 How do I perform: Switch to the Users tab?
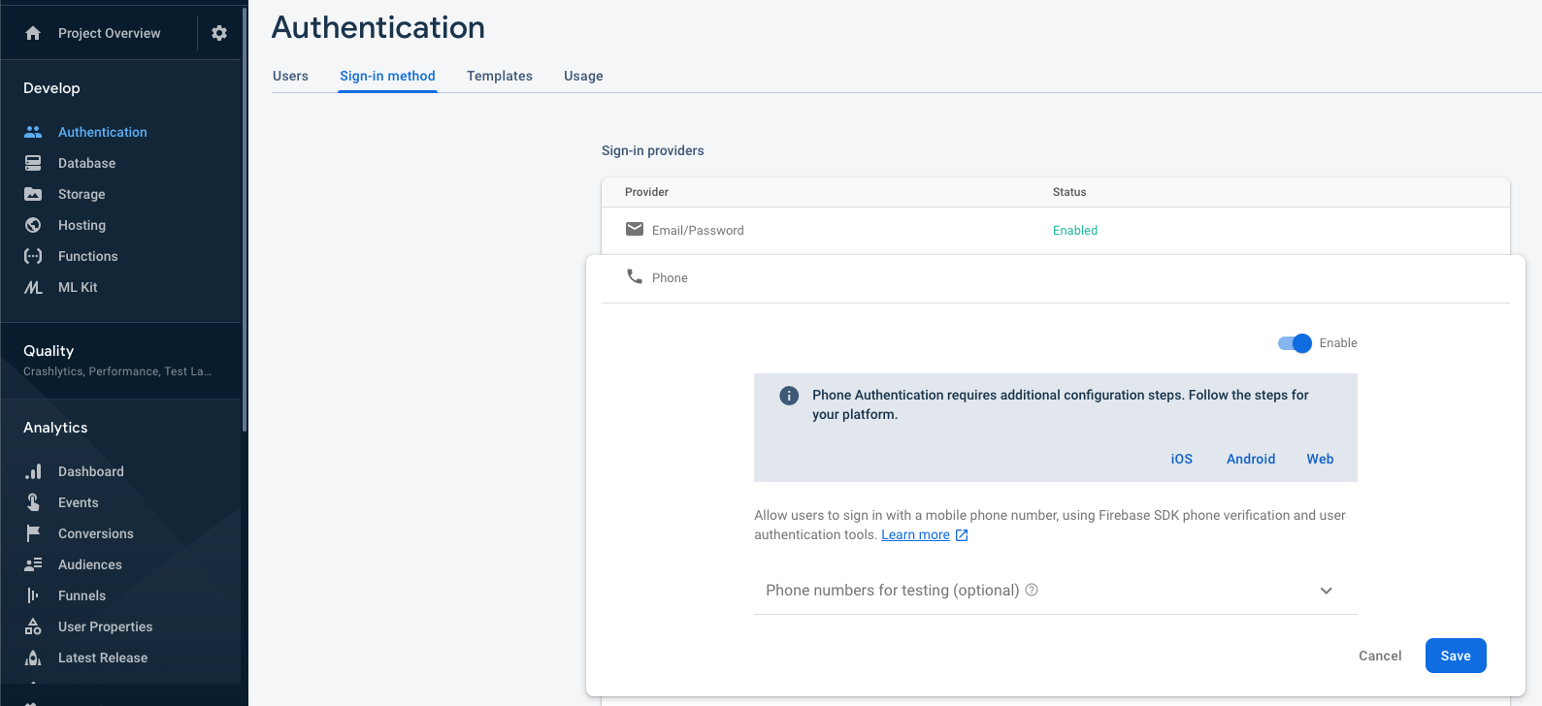(290, 76)
